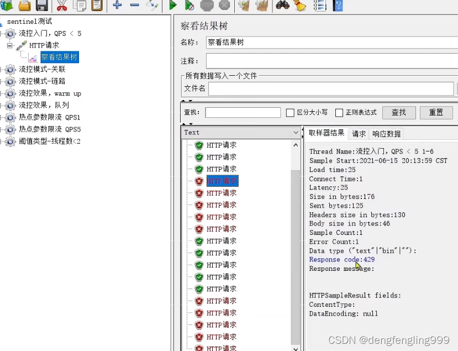
Task: Start the test with green play icon
Action: click(x=172, y=4)
